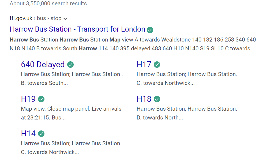Open the H18 sitelink
The image size is (263, 165).
point(144,99)
